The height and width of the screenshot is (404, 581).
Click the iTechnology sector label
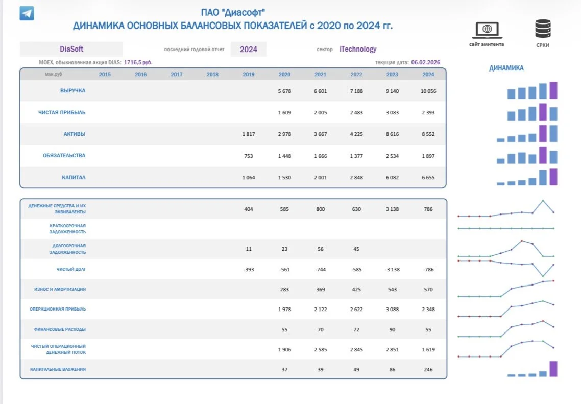coord(357,49)
